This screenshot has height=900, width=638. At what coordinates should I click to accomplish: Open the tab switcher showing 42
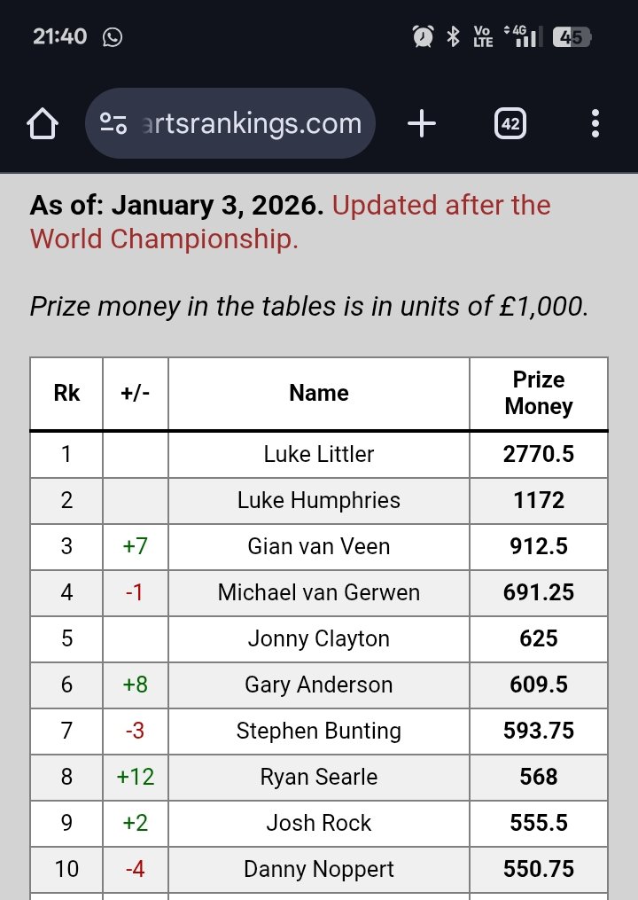pyautogui.click(x=510, y=124)
